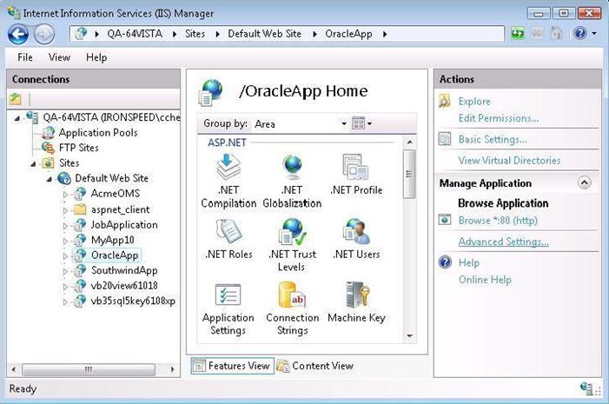Open .NET Roles feature
The image size is (609, 404).
coord(228,239)
